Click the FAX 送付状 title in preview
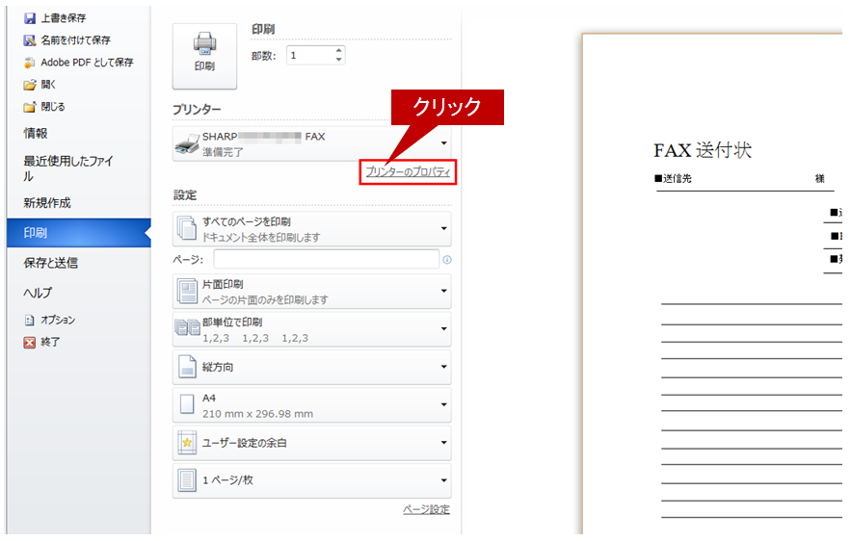The image size is (851, 541). click(x=703, y=150)
